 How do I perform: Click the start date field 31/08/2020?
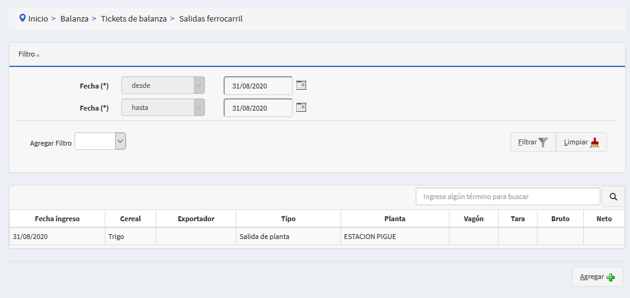tap(257, 85)
